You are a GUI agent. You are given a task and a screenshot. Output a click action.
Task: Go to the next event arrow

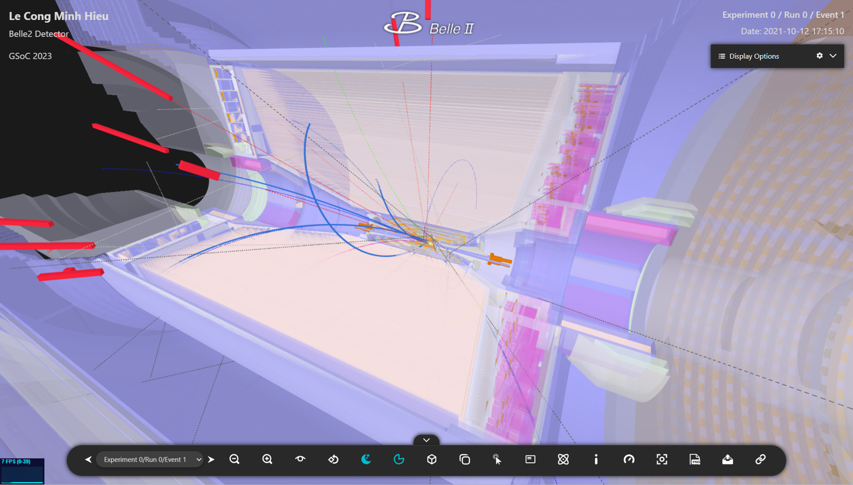pyautogui.click(x=211, y=460)
